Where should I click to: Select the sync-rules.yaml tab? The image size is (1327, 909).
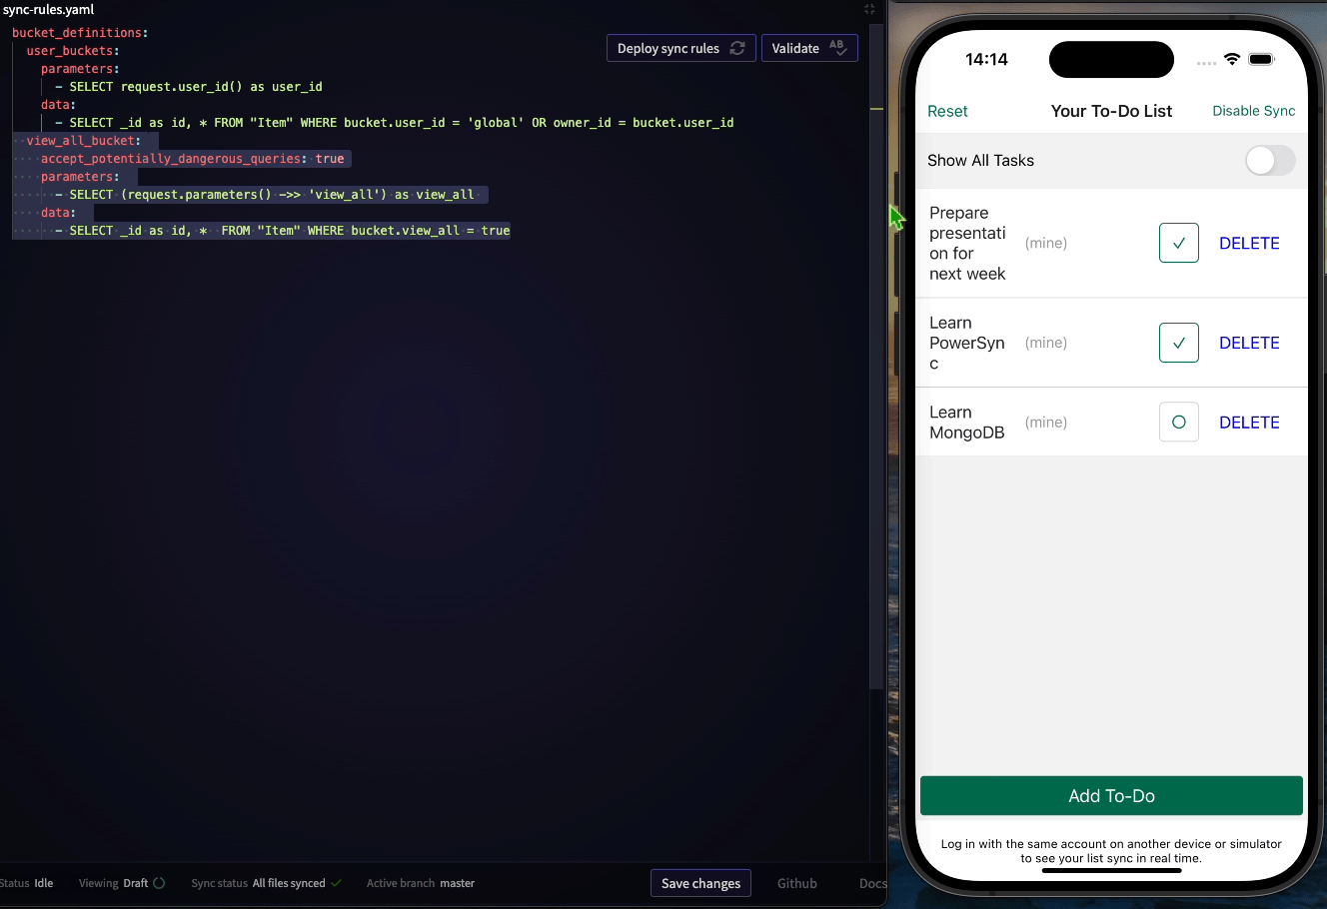[48, 9]
